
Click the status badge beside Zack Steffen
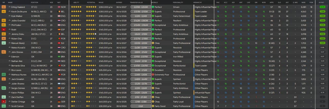(4, 97)
